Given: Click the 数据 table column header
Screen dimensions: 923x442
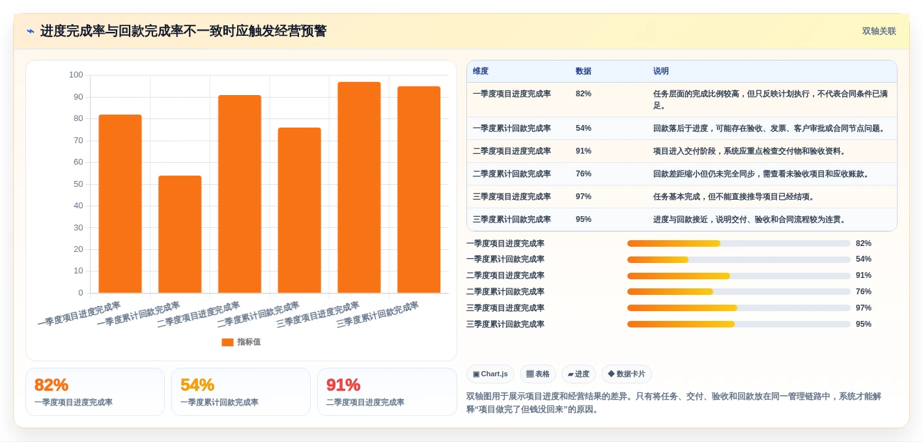Looking at the screenshot, I should click(x=584, y=72).
